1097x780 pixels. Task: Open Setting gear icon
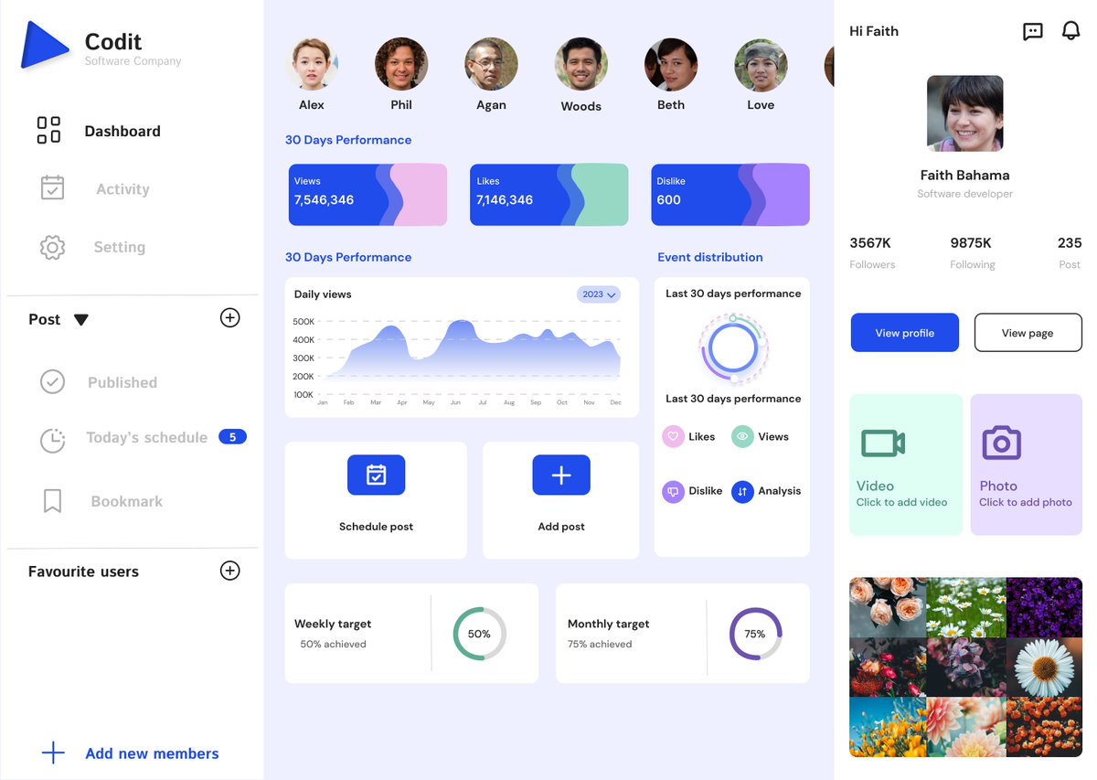point(52,247)
